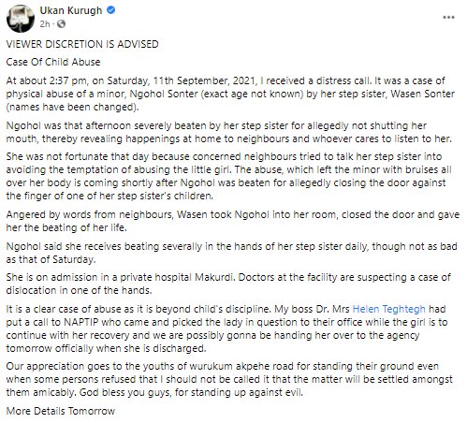Click the God bless you guys sentence
The height and width of the screenshot is (423, 467).
191,392
